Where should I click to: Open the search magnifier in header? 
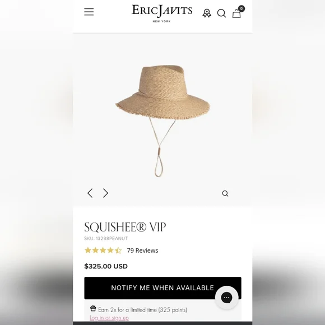click(x=221, y=13)
